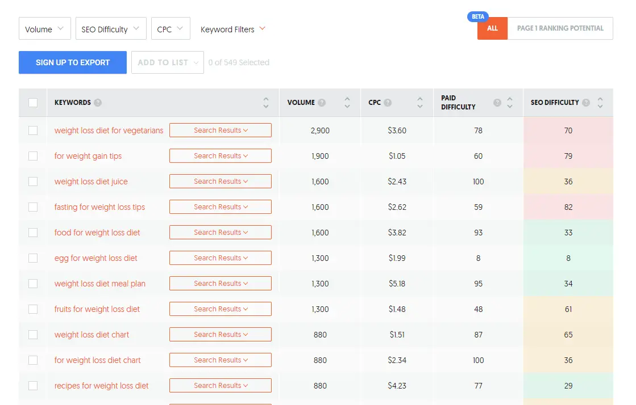The width and height of the screenshot is (636, 405).
Task: Select checkbox for weight loss diet for vegetarians
Action: pos(33,130)
